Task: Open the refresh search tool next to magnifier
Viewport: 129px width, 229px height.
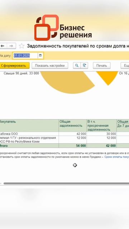Action: pos(84,65)
